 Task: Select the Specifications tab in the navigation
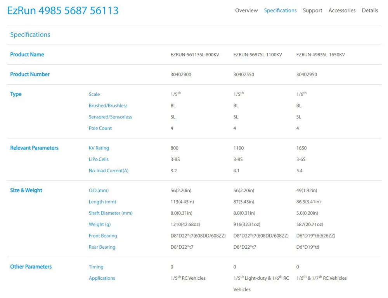coord(280,10)
